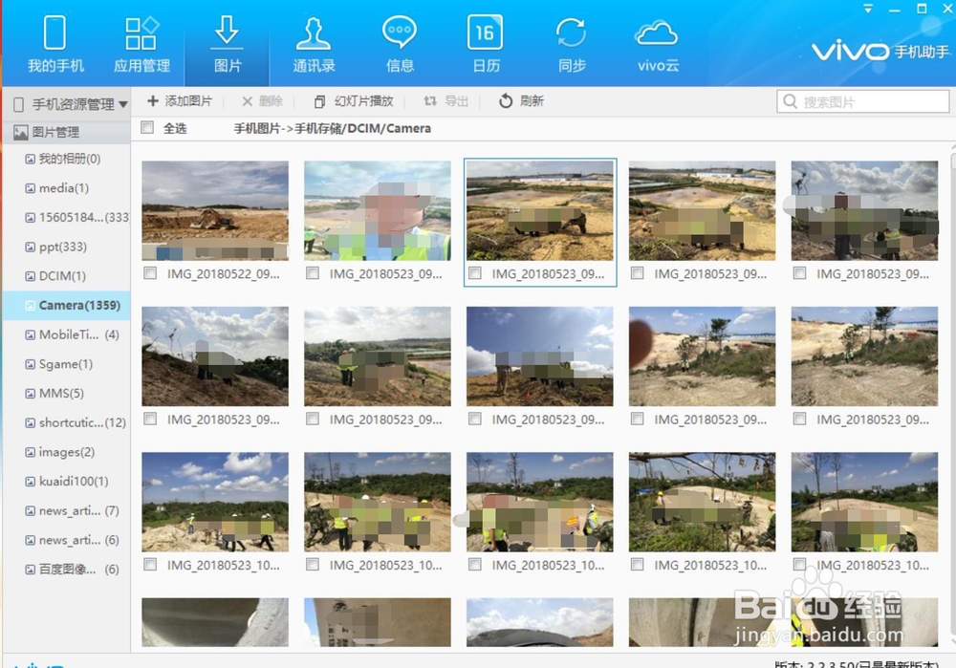Open 应用管理 app management icon
The width and height of the screenshot is (956, 668).
pyautogui.click(x=141, y=32)
